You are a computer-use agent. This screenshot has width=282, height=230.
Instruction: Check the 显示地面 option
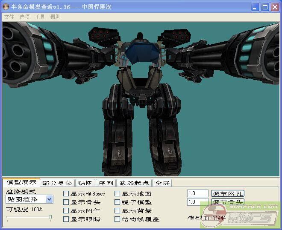pyautogui.click(x=117, y=194)
